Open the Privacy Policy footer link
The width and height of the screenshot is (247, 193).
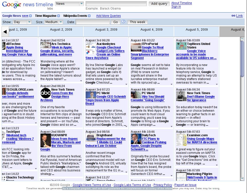[163, 185]
